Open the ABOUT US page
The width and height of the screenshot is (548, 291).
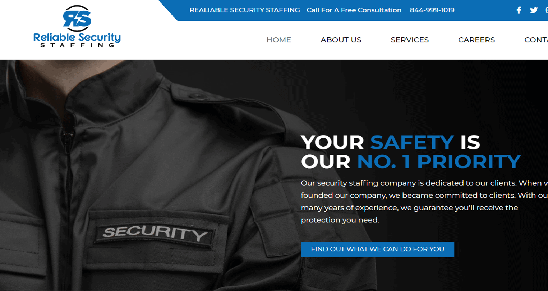(x=341, y=40)
